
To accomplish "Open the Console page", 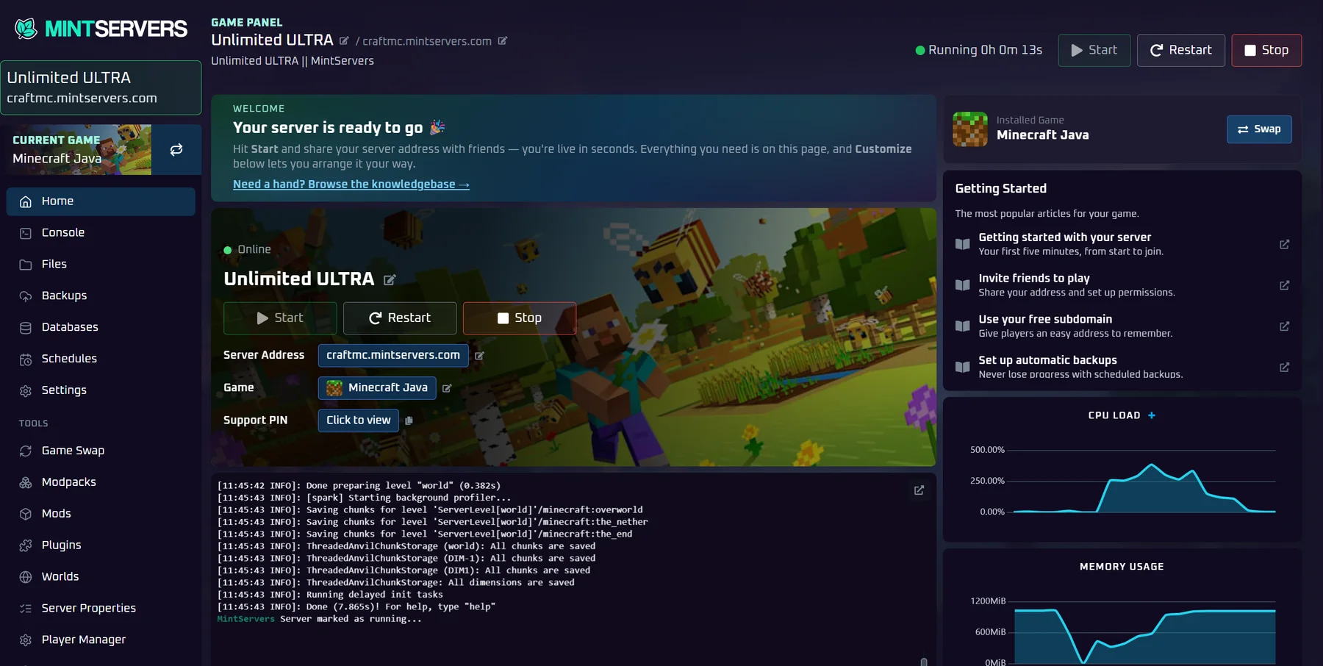I will [x=101, y=233].
